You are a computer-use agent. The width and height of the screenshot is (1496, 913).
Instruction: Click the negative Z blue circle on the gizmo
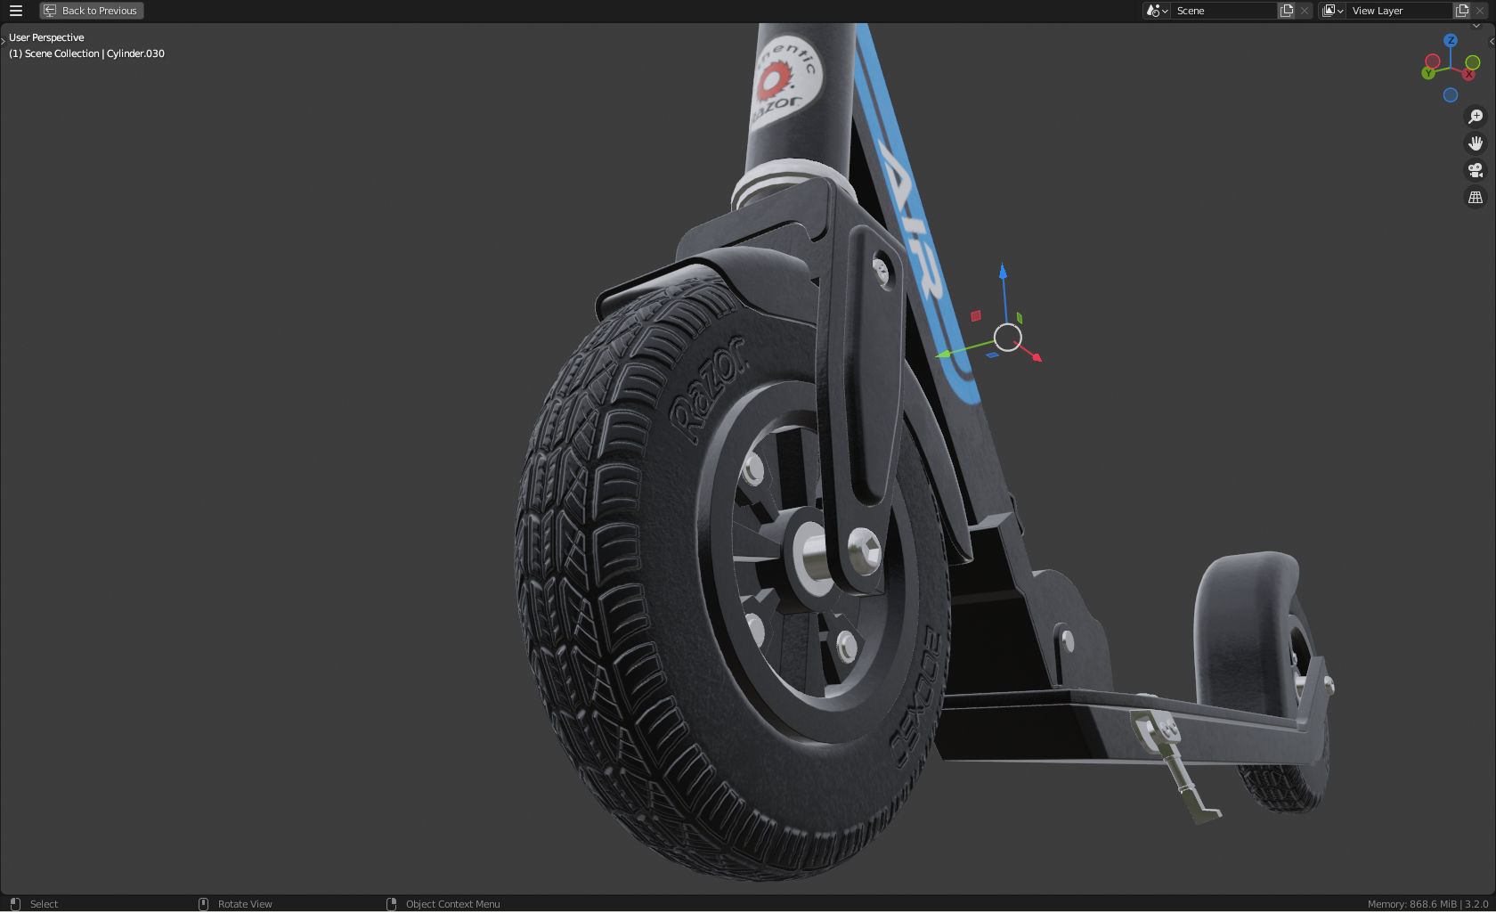[1451, 95]
